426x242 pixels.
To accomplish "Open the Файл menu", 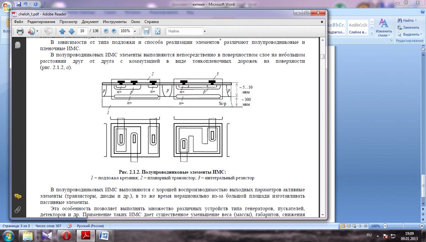I will [x=18, y=22].
